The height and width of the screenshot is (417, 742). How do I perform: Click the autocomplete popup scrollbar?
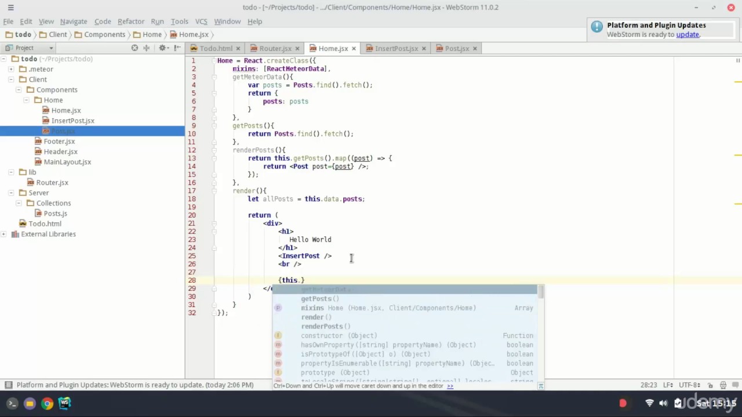click(541, 291)
